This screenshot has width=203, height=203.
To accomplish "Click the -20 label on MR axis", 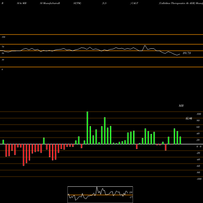I will 198,153.
